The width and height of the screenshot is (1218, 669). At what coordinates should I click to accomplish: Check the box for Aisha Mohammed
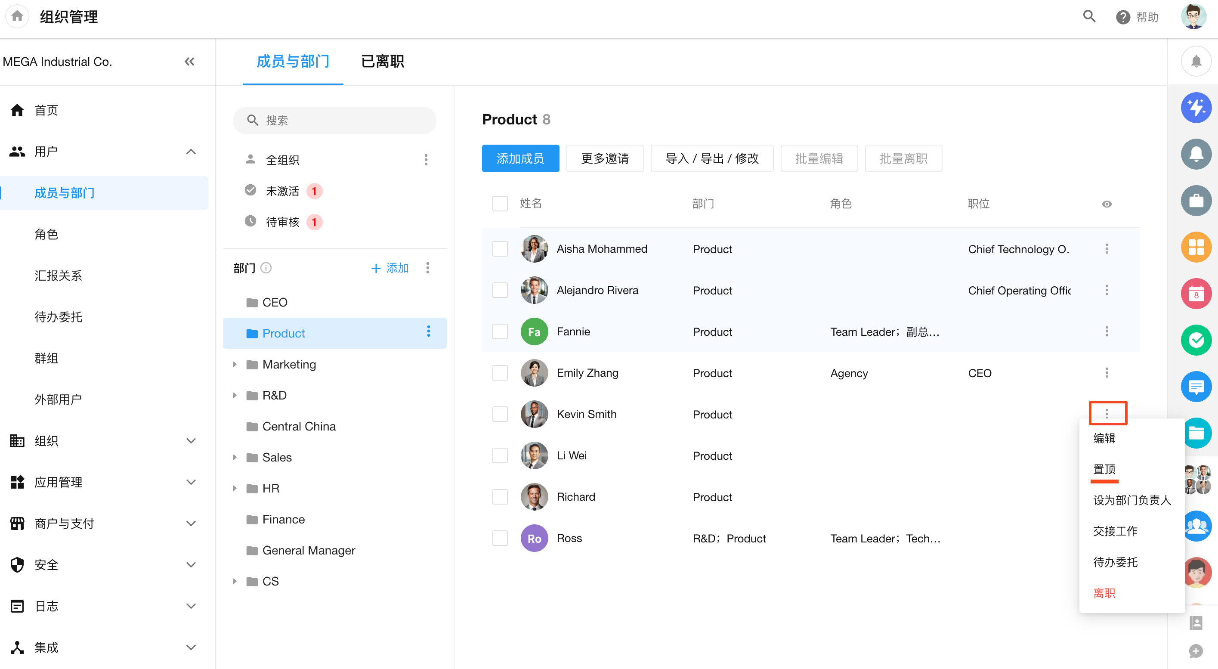click(x=500, y=249)
